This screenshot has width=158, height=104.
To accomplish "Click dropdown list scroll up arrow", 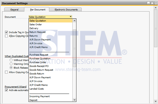I will [74, 21].
